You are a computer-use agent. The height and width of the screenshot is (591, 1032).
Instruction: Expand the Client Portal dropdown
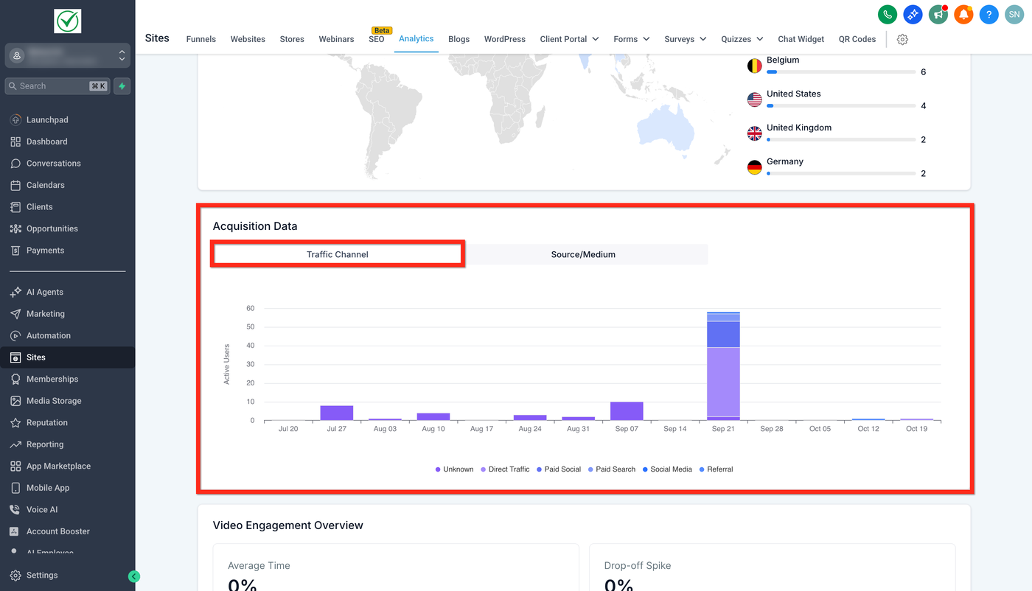pyautogui.click(x=569, y=39)
